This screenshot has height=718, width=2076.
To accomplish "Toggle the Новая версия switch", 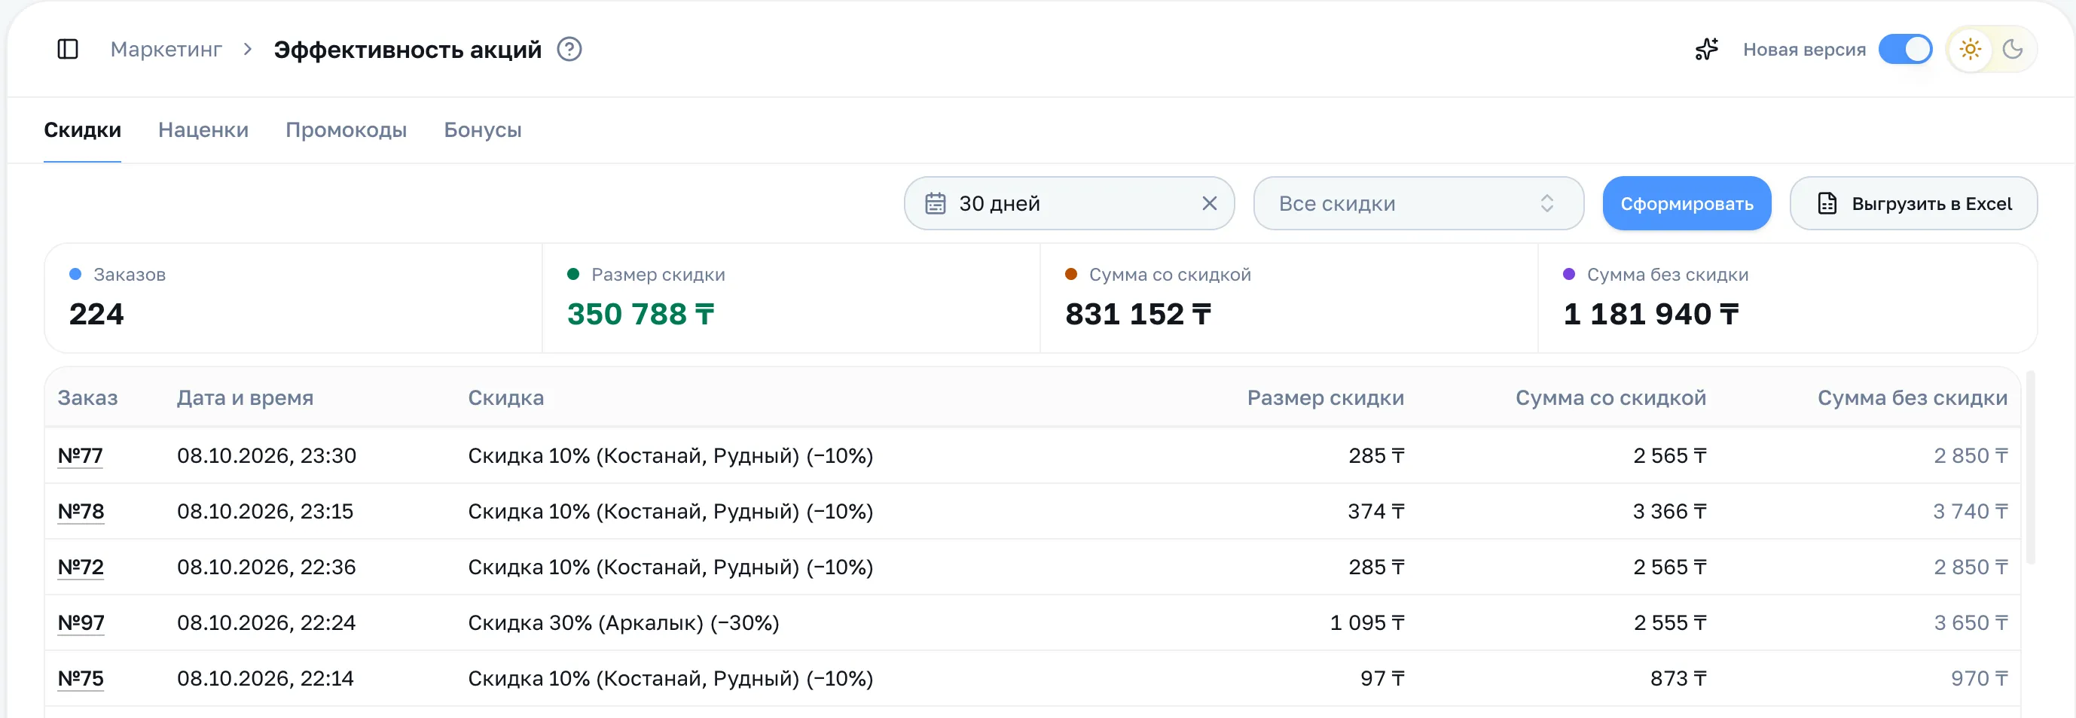I will pos(1904,49).
